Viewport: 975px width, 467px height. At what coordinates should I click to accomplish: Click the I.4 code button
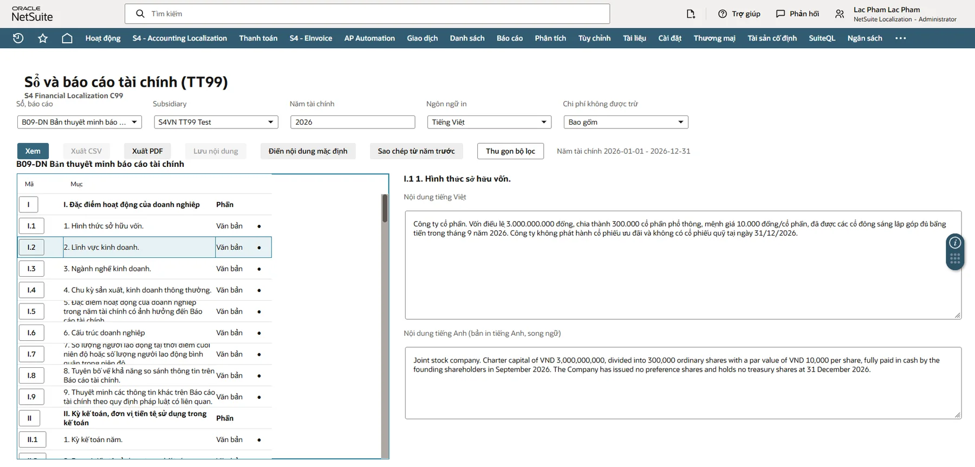(x=31, y=290)
